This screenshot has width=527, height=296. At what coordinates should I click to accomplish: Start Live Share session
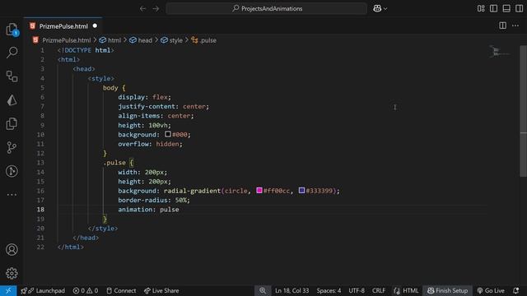coord(161,290)
